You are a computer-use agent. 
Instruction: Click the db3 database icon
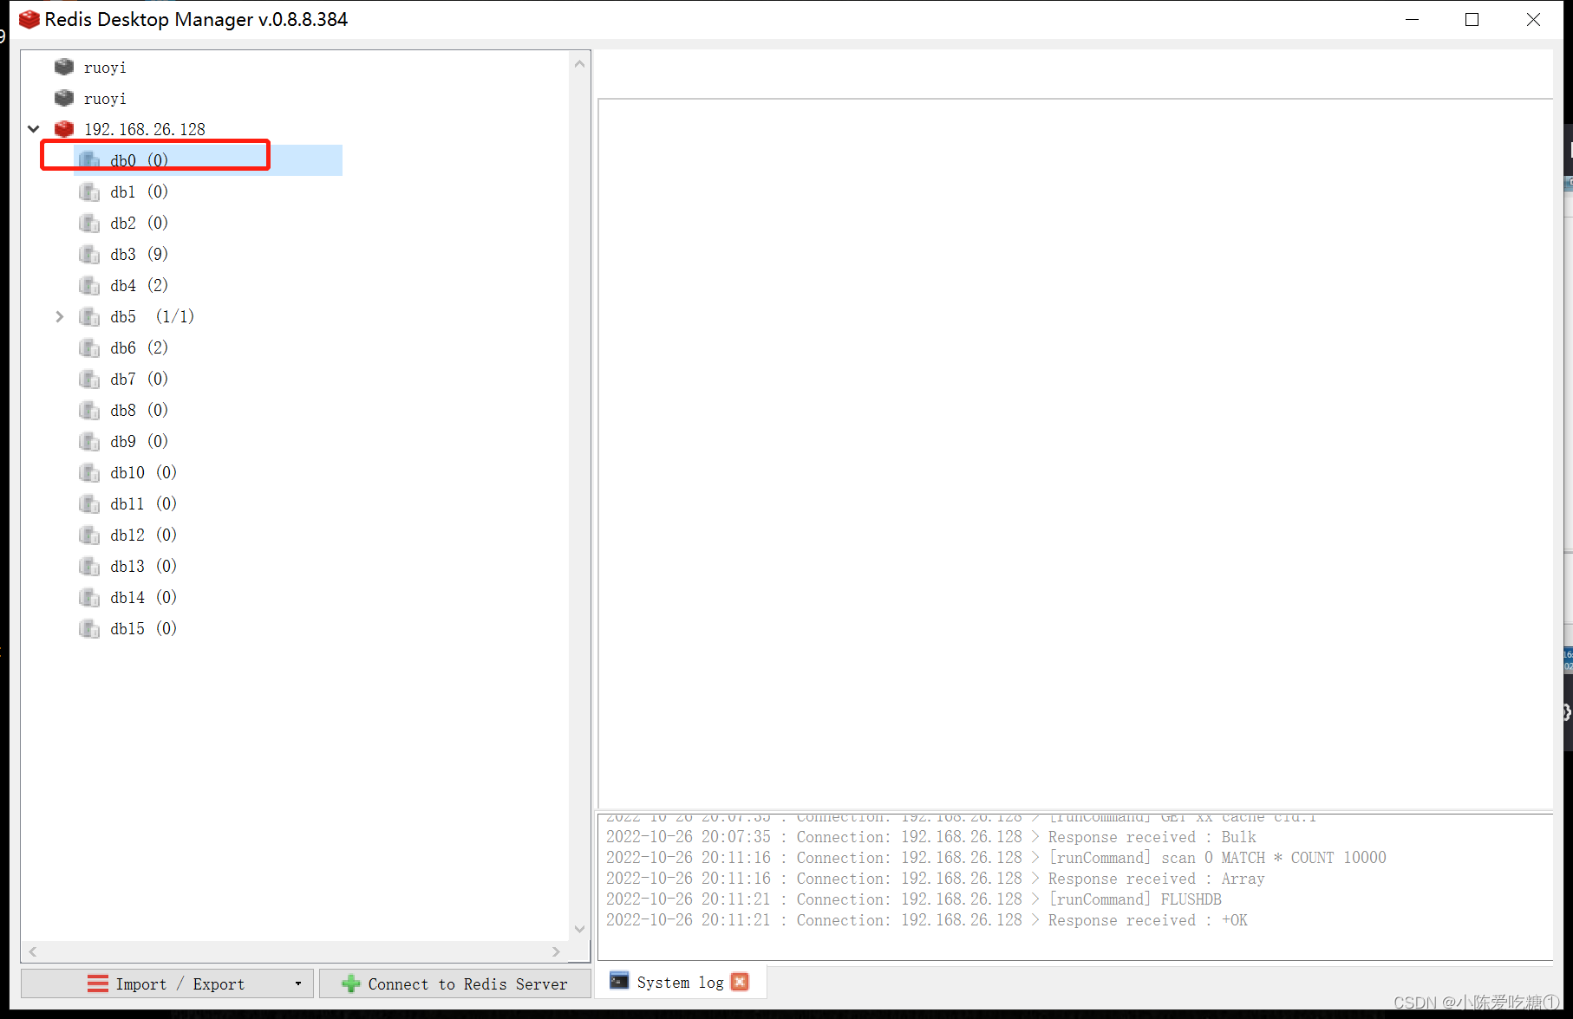[x=89, y=254]
